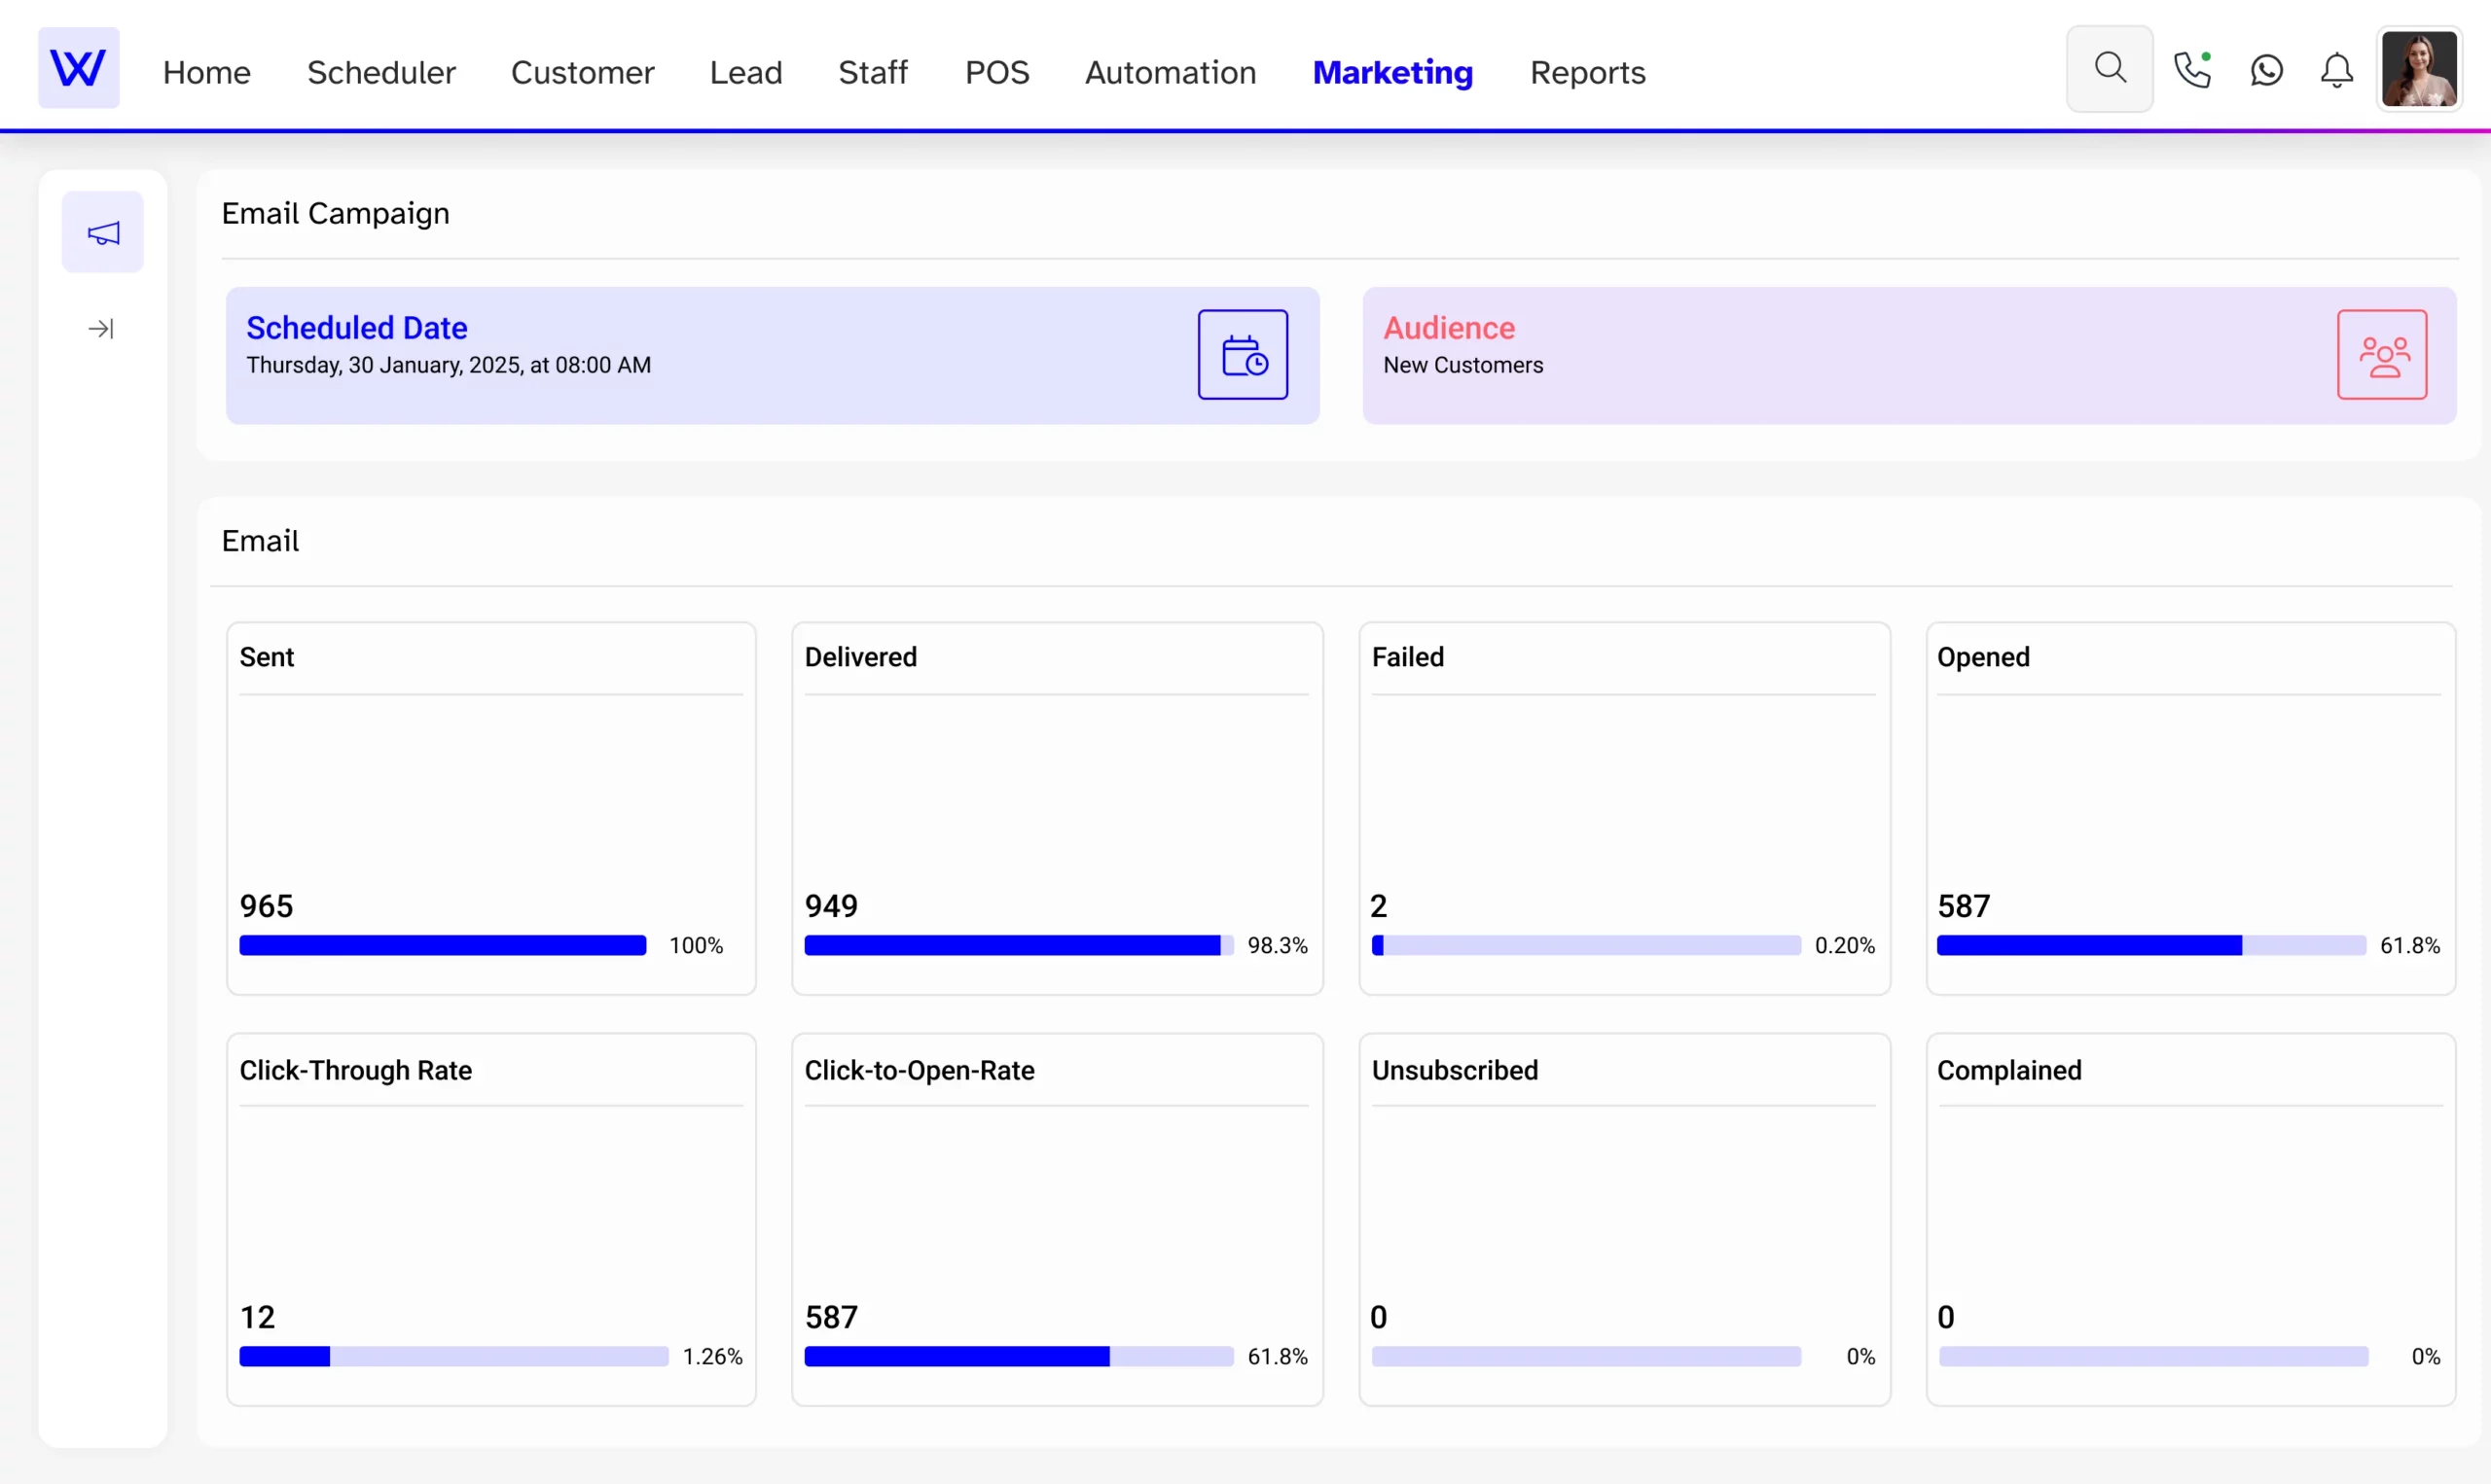The width and height of the screenshot is (2491, 1484).
Task: Expand the sidebar with arrow icon
Action: [101, 328]
